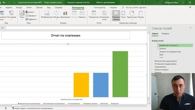Open the Ресурс ribbon tab
Viewport: 195px width, 110px height.
pos(19,7)
